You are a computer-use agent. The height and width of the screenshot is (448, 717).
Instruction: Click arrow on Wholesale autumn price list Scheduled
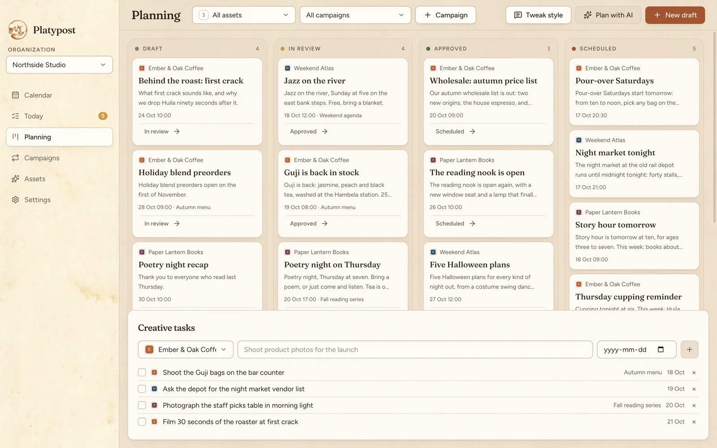472,131
